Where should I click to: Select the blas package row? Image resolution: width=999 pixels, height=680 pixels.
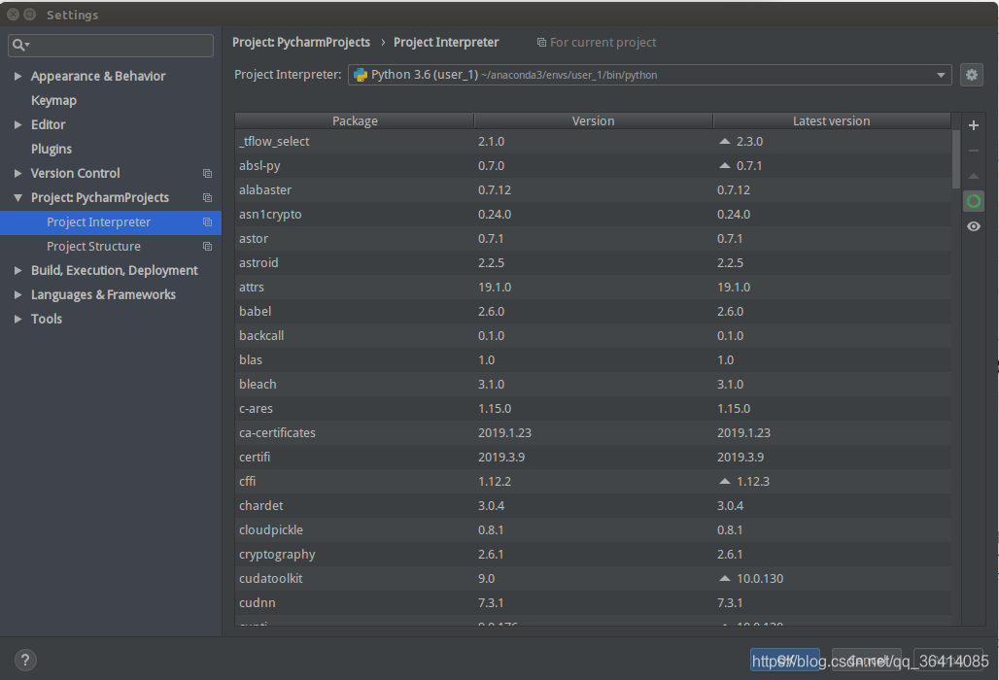[x=593, y=359]
